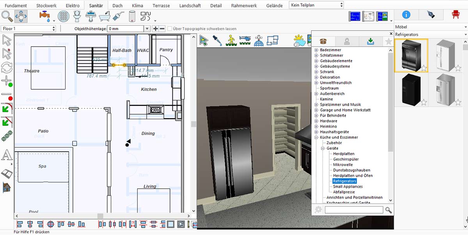Viewport: 468px width, 235px height.
Task: Select Geschirrspüler in the library tree
Action: [346, 159]
